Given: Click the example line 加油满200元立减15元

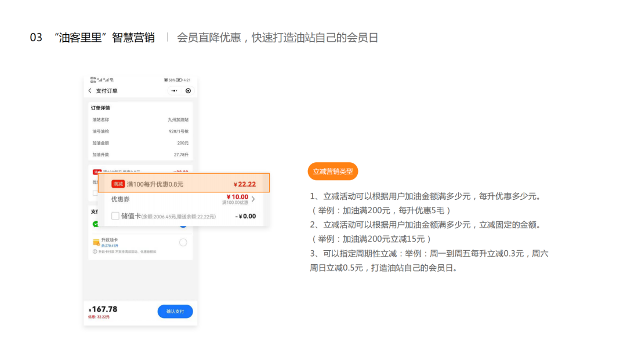Looking at the screenshot, I should [371, 239].
